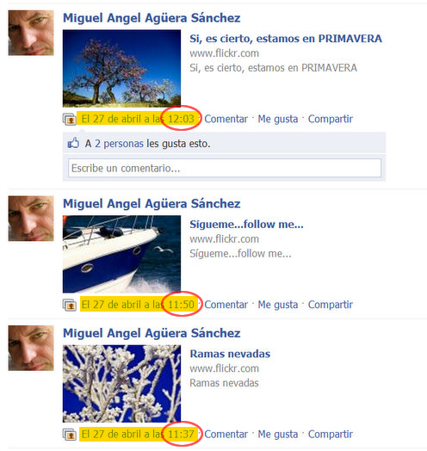View the '2 personas' who like this
Screen dimensions: 427x451
click(x=119, y=144)
